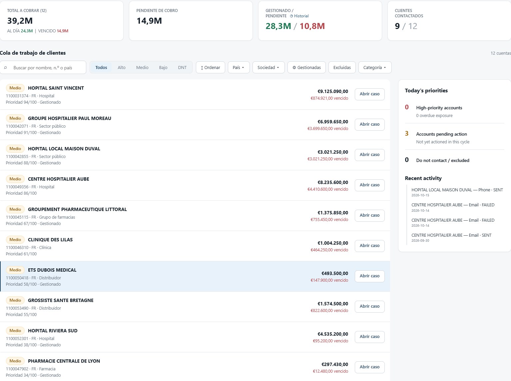Click the GROSSISTE SANTE BRETAGNE name
This screenshot has height=381, width=511.
click(61, 300)
